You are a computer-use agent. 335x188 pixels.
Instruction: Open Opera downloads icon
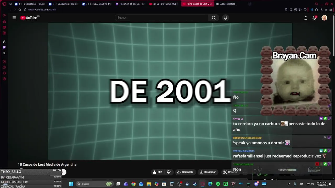tap(326, 10)
